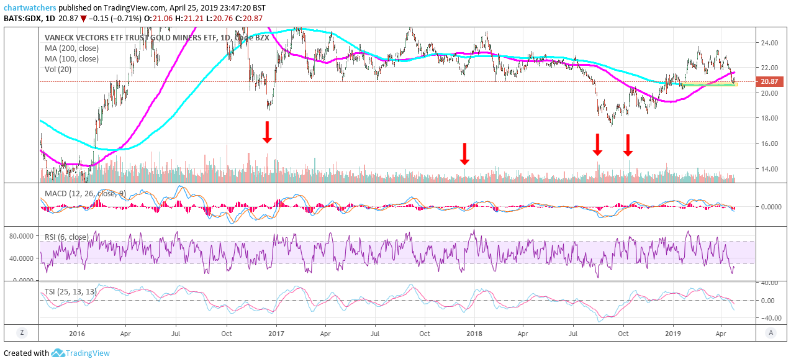Click the TradingView cloud logo in footer

point(58,353)
